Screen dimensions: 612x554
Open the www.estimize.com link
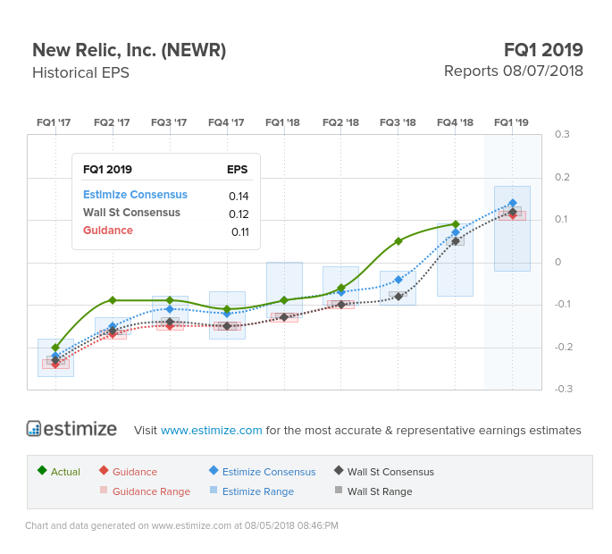[211, 430]
